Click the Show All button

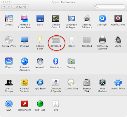pyautogui.click(x=21, y=7)
